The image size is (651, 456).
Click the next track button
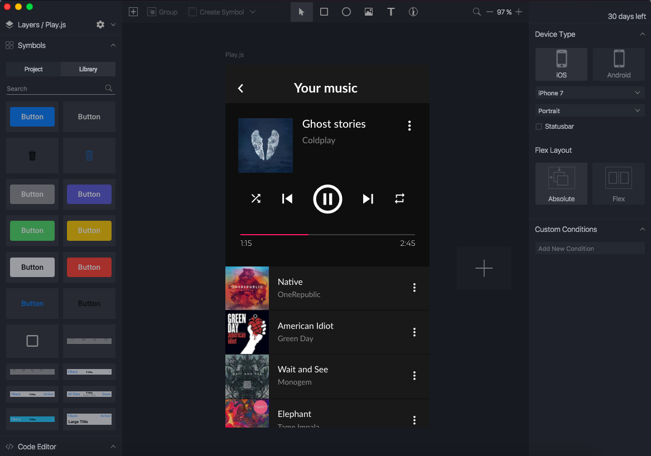point(368,199)
